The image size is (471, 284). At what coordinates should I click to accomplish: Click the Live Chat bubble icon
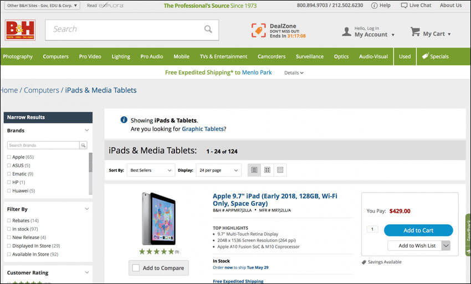(x=404, y=6)
